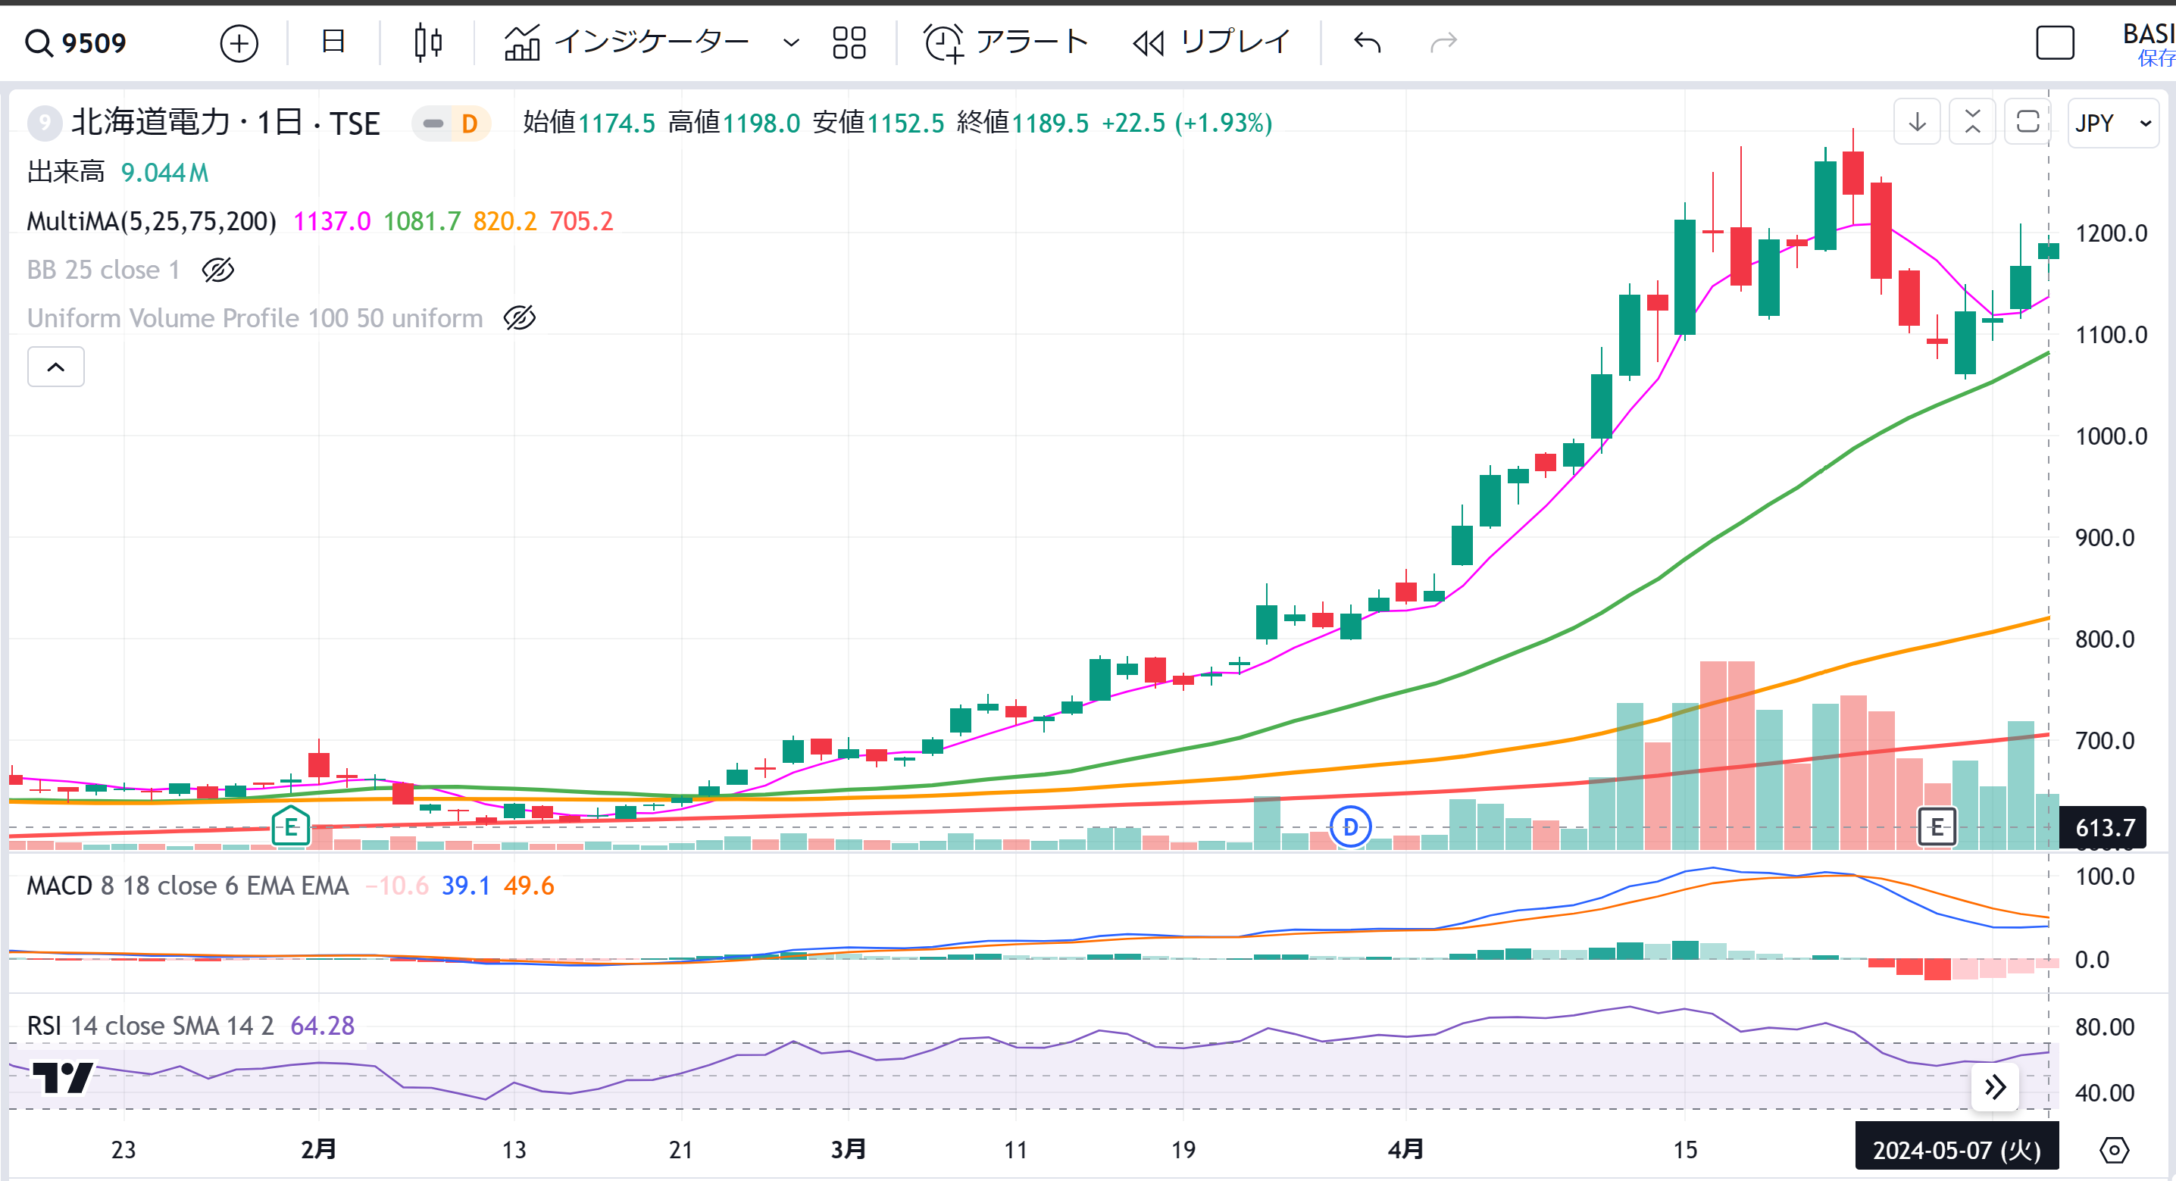Viewport: 2176px width, 1181px height.
Task: Show the hidden Uniform Volume Profile indicator
Action: click(520, 317)
